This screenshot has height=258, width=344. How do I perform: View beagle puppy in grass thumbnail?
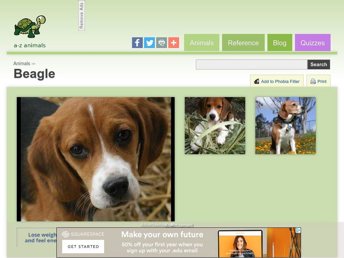(x=215, y=126)
